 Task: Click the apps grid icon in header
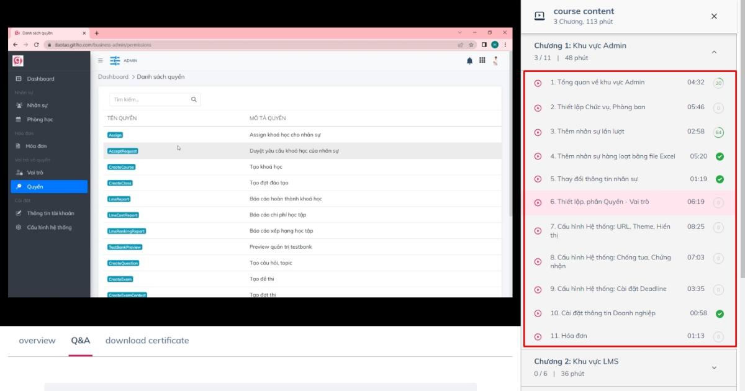click(x=482, y=61)
